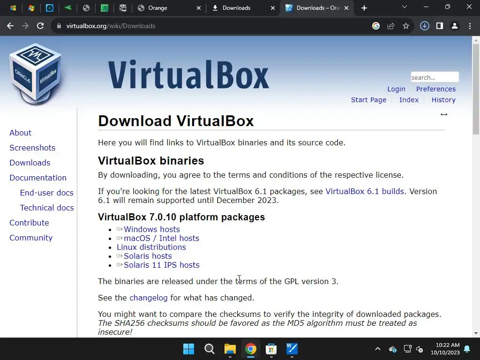Open Linux distributions link

[x=151, y=247]
